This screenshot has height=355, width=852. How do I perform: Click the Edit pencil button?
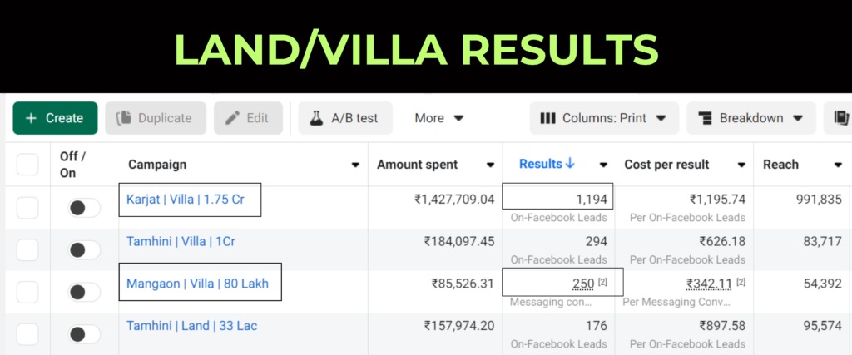[x=248, y=118]
